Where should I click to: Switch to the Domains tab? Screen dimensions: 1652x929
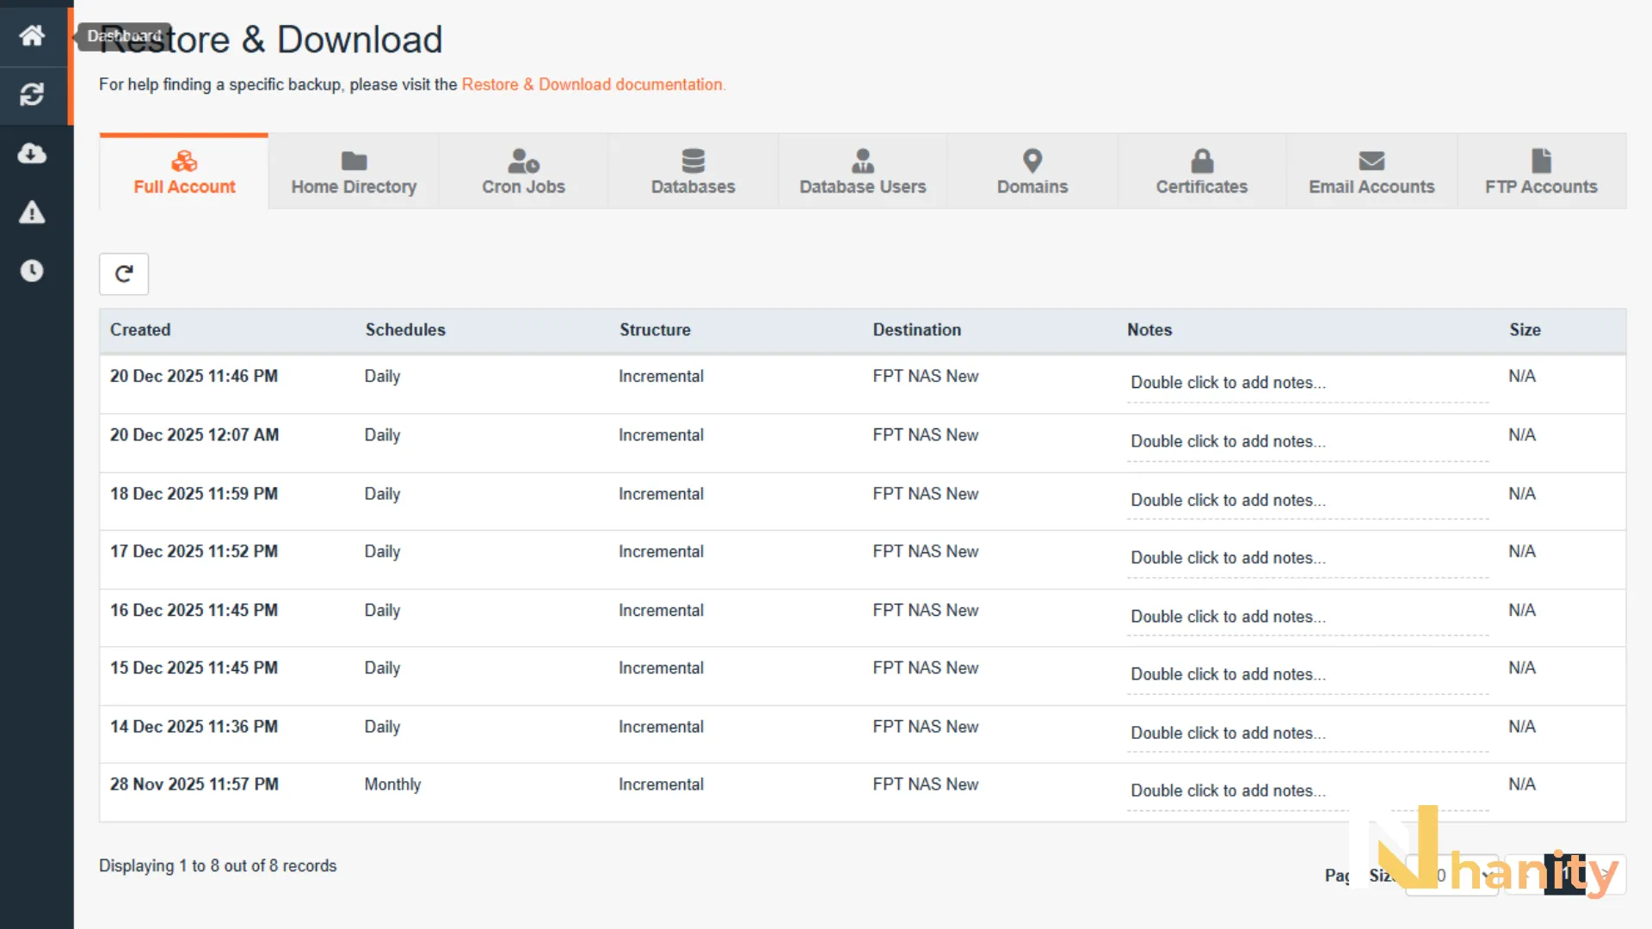coord(1032,172)
